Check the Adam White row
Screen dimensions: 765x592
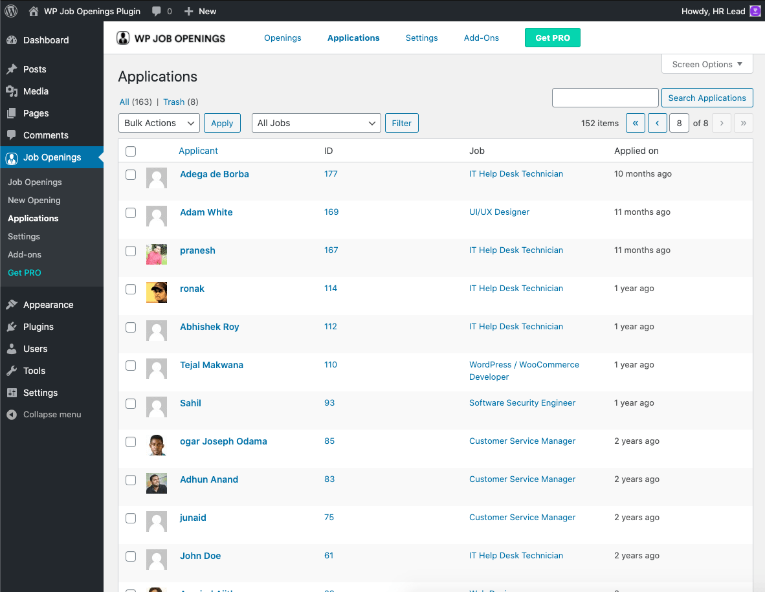[x=131, y=213]
